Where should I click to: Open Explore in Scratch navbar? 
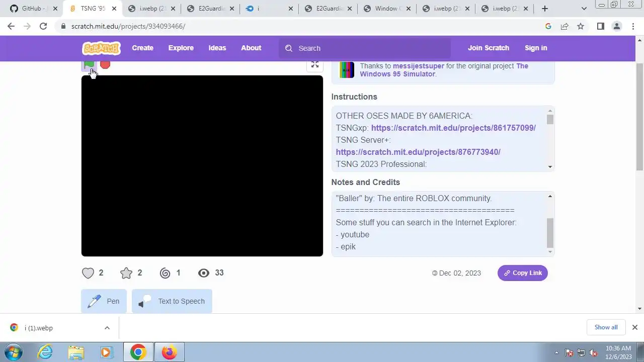[181, 48]
